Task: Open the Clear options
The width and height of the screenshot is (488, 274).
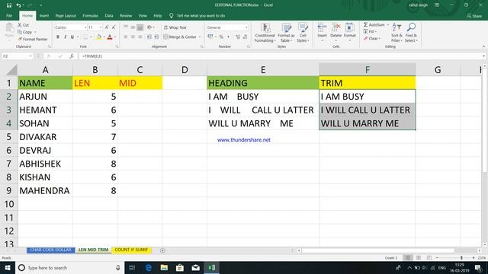Action: click(372, 39)
